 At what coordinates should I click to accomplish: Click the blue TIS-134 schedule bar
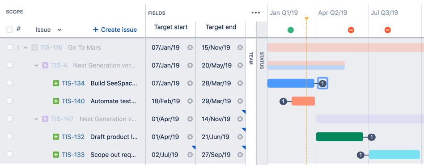[x=291, y=83]
